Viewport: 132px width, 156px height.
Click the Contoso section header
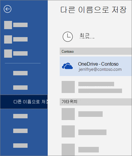click(96, 51)
